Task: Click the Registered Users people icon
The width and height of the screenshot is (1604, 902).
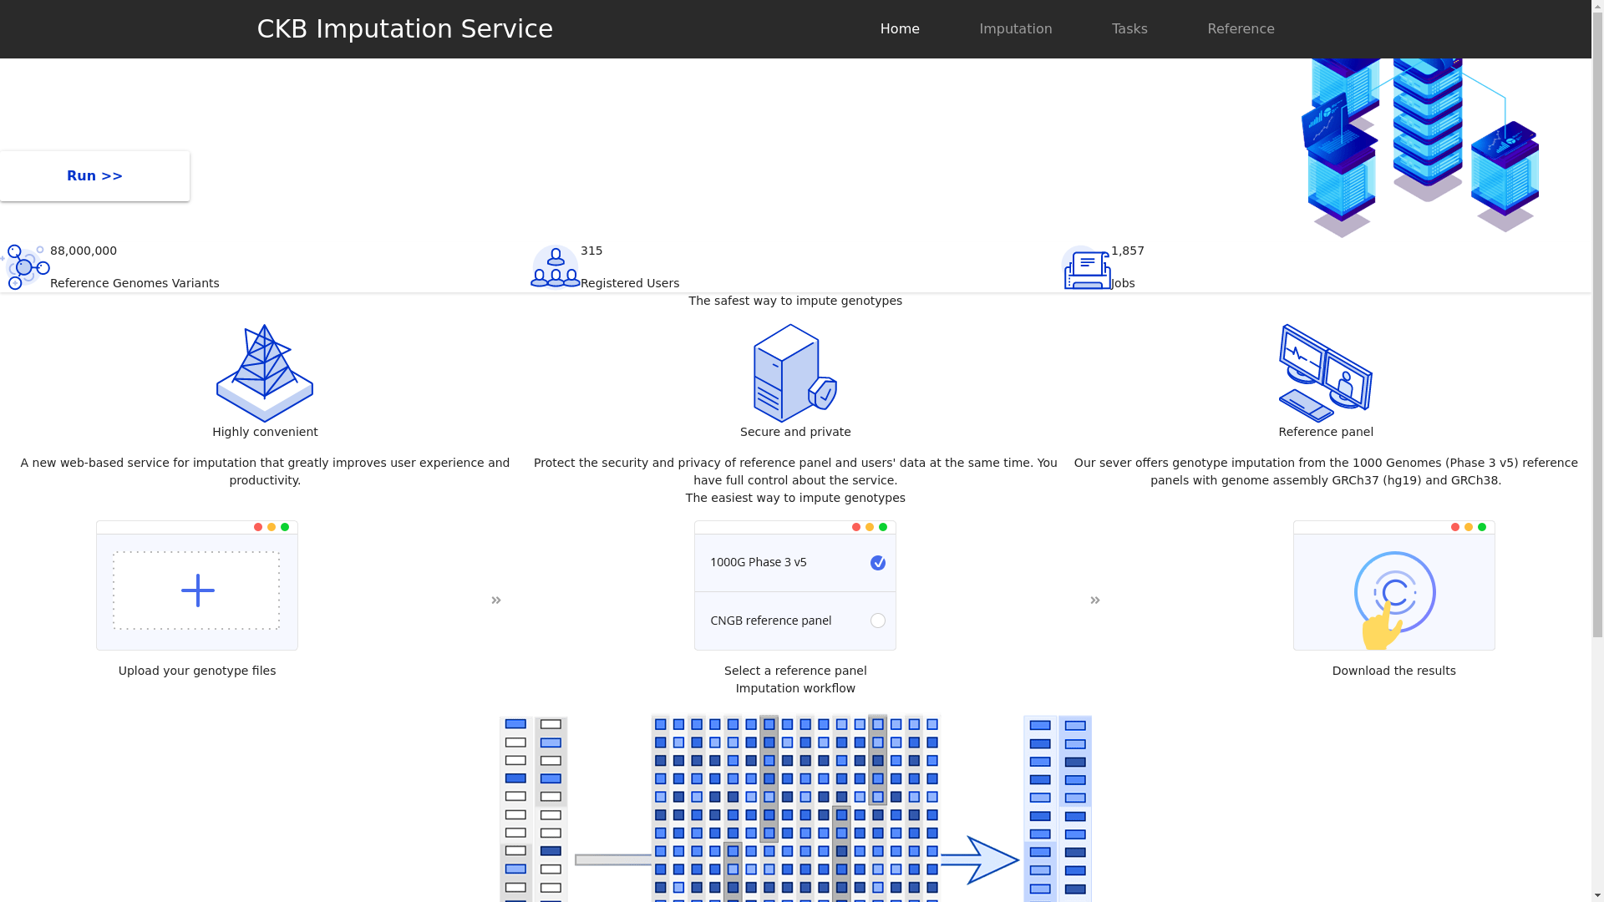Action: point(556,266)
